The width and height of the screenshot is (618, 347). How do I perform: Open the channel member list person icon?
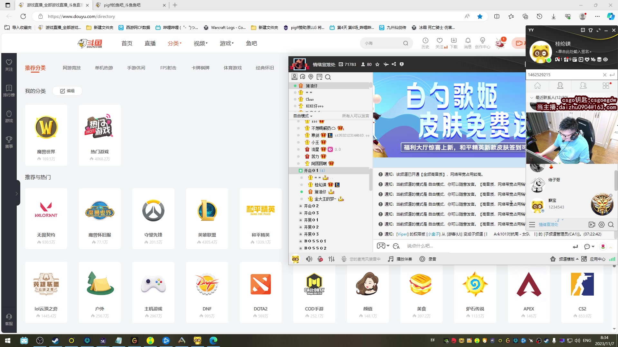pyautogui.click(x=294, y=77)
